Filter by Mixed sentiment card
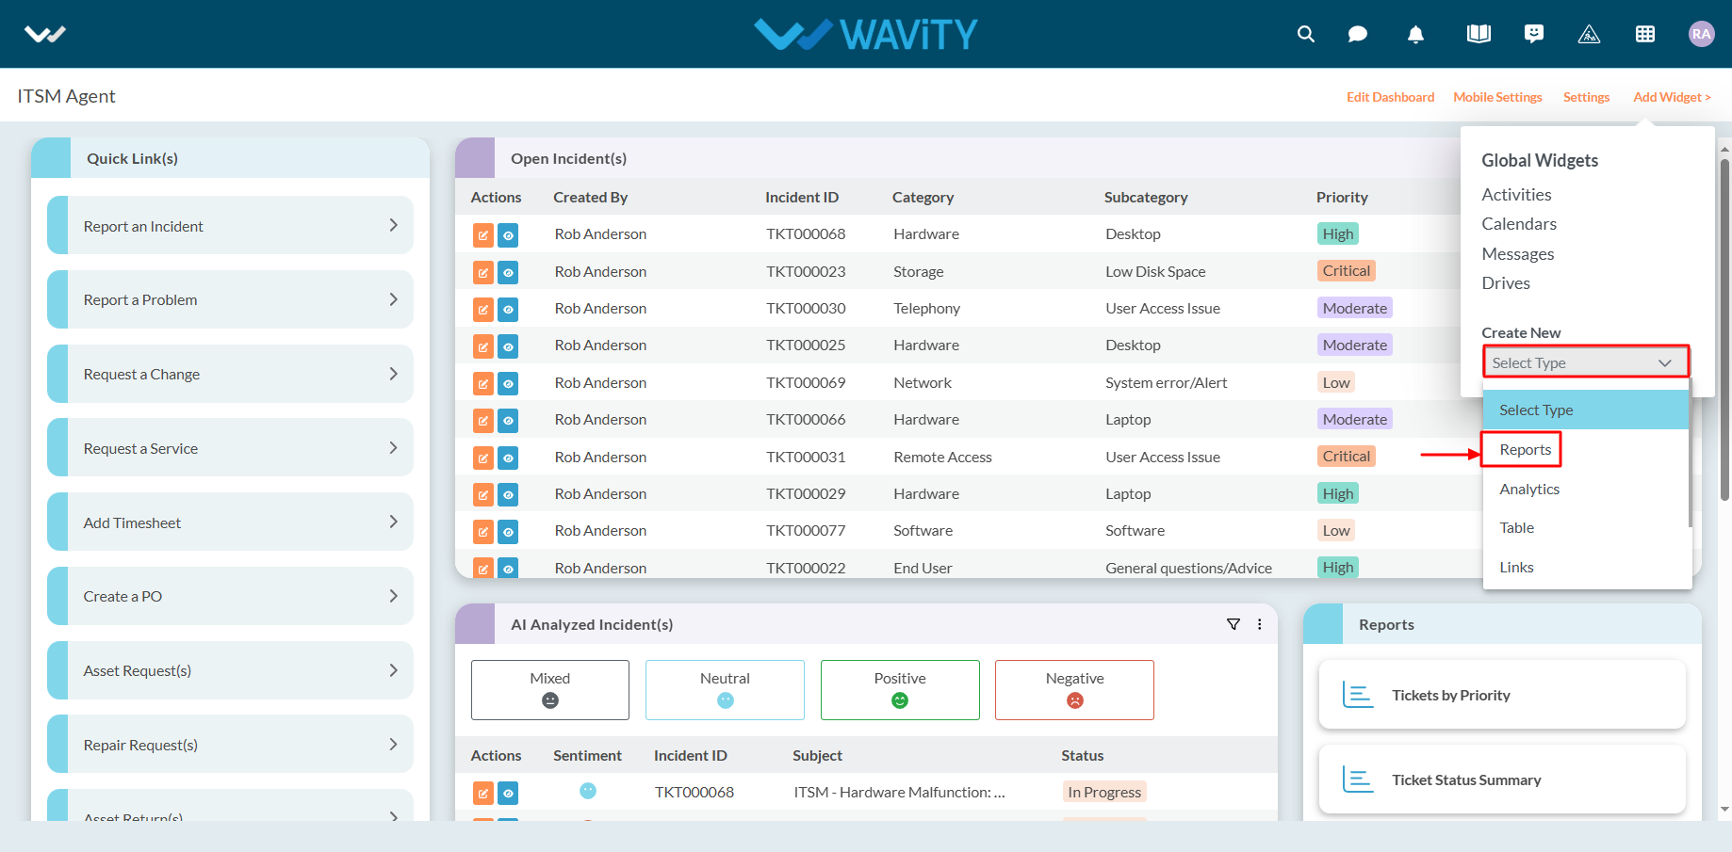This screenshot has height=852, width=1732. coord(550,690)
